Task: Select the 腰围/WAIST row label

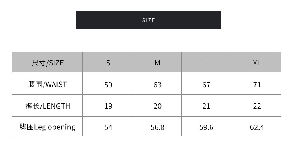Action: click(47, 85)
